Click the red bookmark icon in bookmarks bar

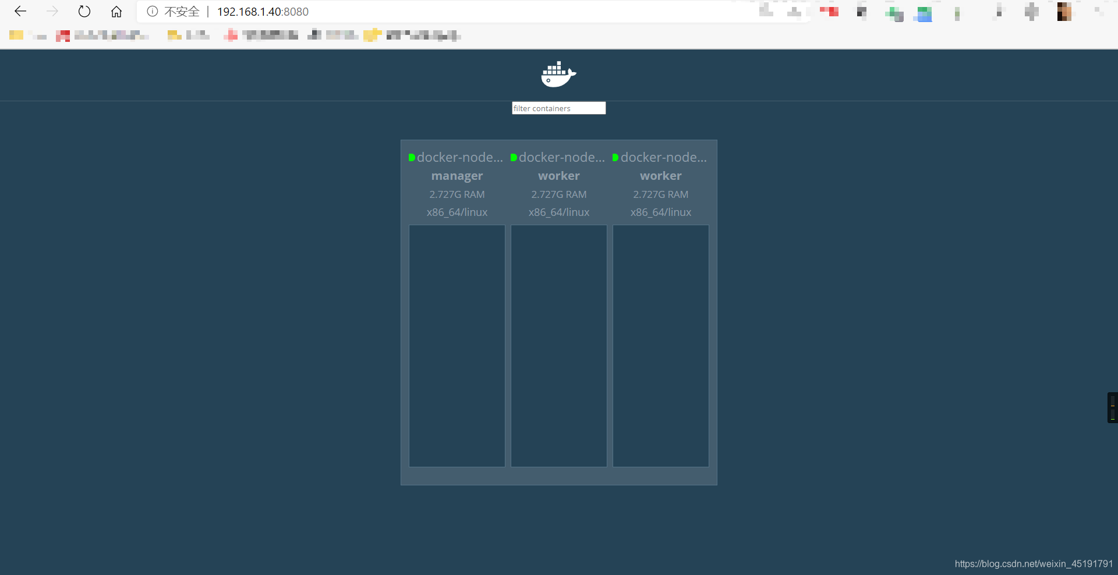coord(63,36)
